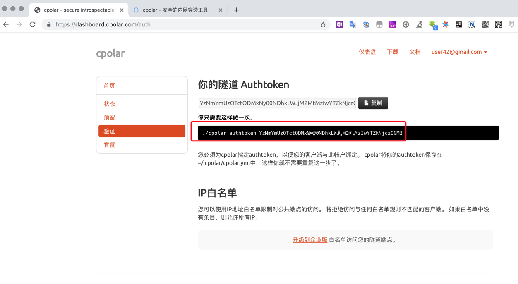Reload the page with the refresh icon
The width and height of the screenshot is (518, 284).
tap(32, 25)
